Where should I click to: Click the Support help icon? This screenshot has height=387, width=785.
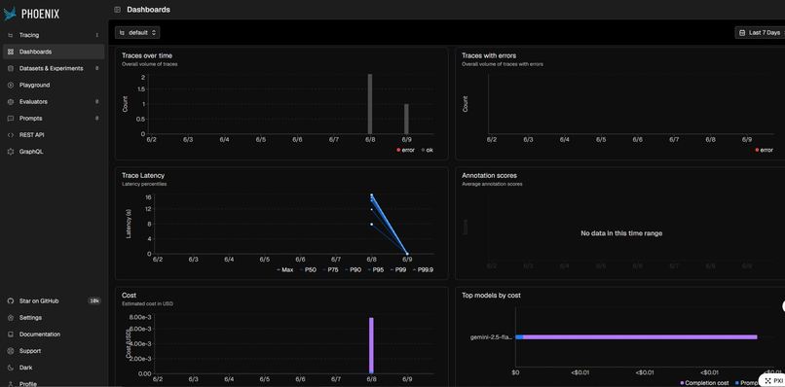point(11,351)
